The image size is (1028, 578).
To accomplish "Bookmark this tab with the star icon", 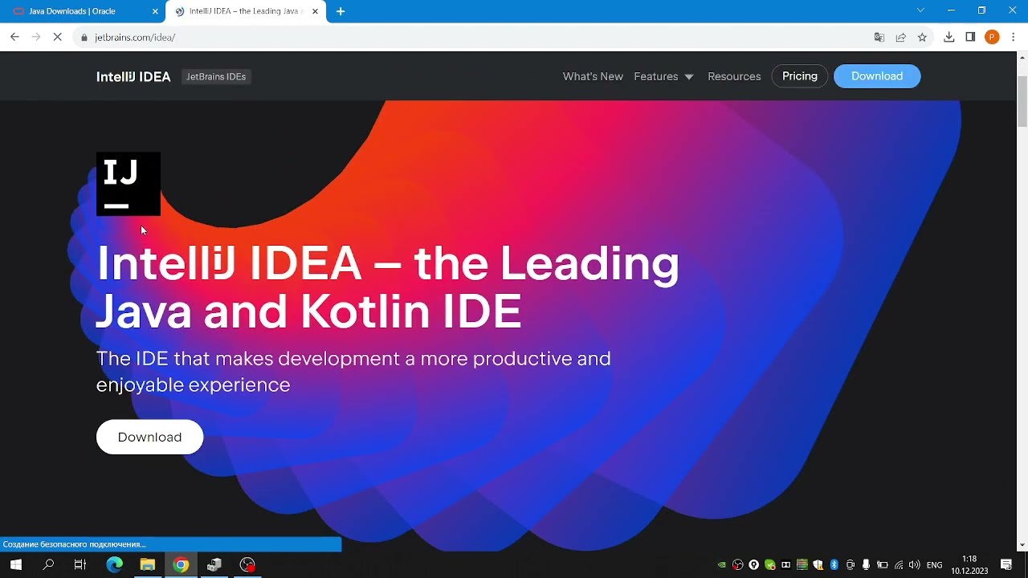I will click(922, 37).
